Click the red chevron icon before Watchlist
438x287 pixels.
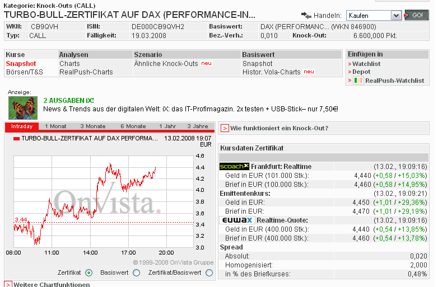pos(350,64)
